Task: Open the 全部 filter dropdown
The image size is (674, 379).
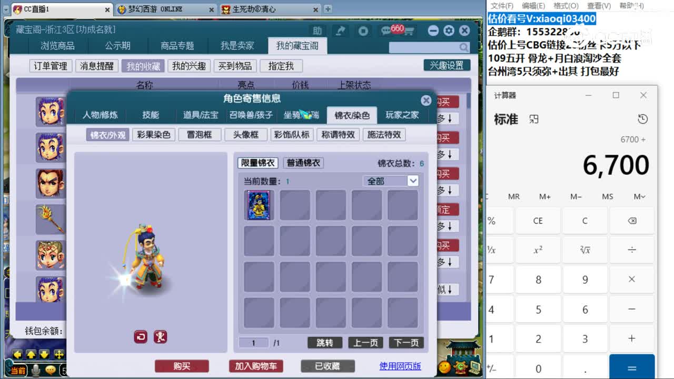Action: pos(391,181)
